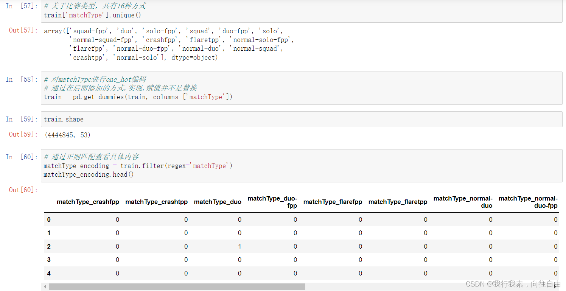
Task: Click row index 1 in the table
Action: (49, 233)
